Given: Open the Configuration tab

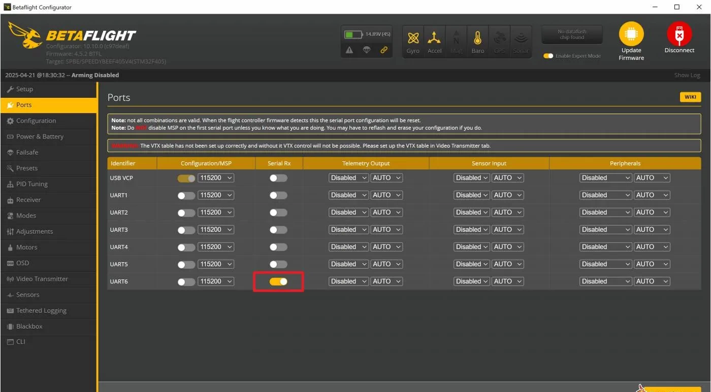Looking at the screenshot, I should 48,121.
